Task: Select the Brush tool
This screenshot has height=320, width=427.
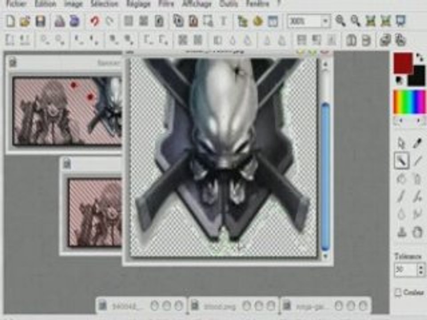Action: click(x=401, y=196)
